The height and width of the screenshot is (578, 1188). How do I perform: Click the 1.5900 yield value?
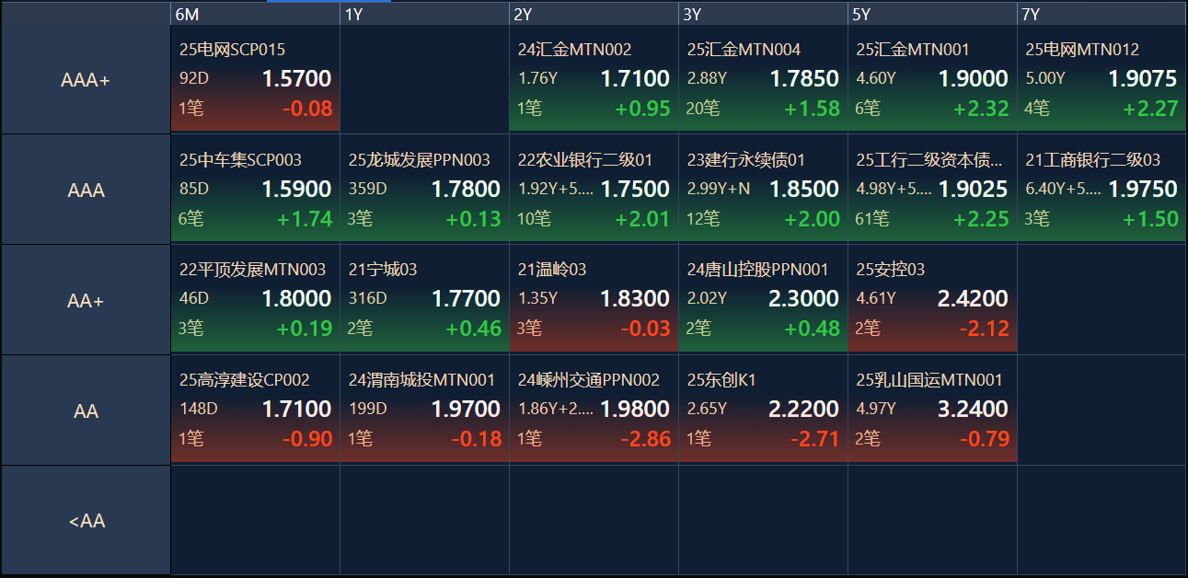pyautogui.click(x=296, y=189)
